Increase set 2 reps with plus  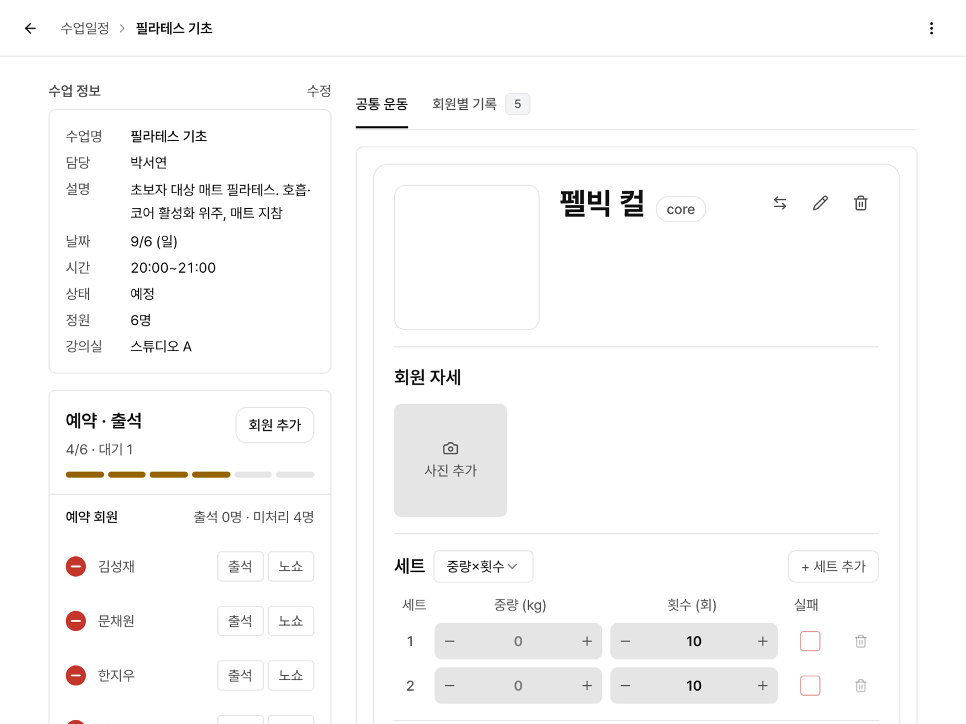point(763,685)
